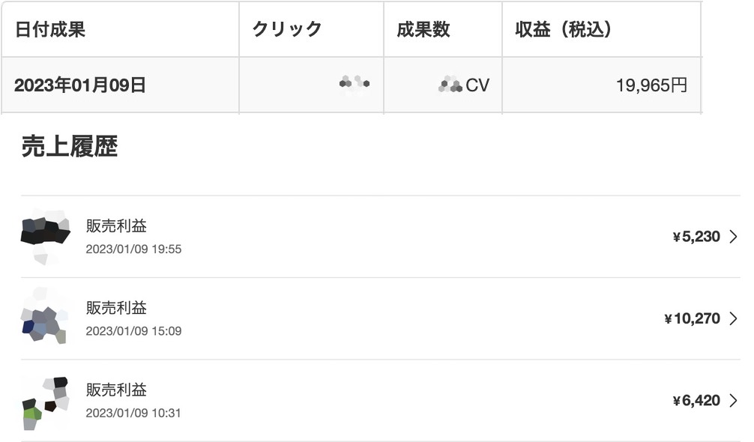This screenshot has width=754, height=442.
Task: Select 販売利益 label of 15:09 entry
Action: click(116, 308)
